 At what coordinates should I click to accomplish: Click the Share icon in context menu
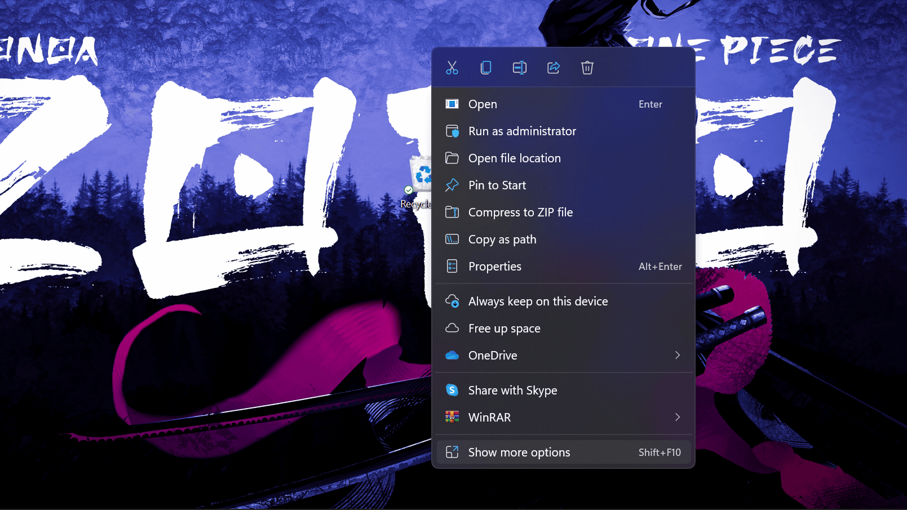click(554, 68)
